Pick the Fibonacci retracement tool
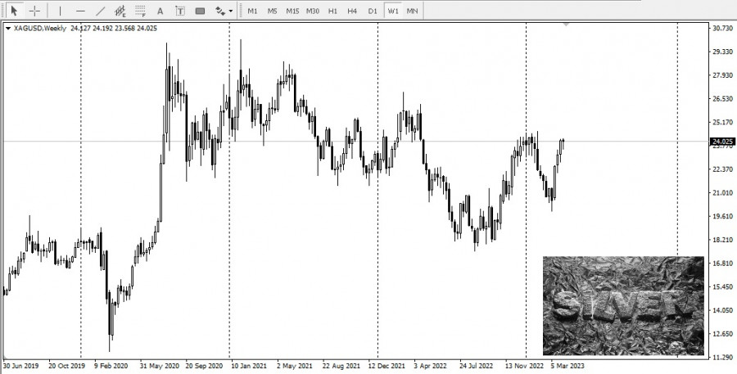The width and height of the screenshot is (737, 374). tap(140, 11)
